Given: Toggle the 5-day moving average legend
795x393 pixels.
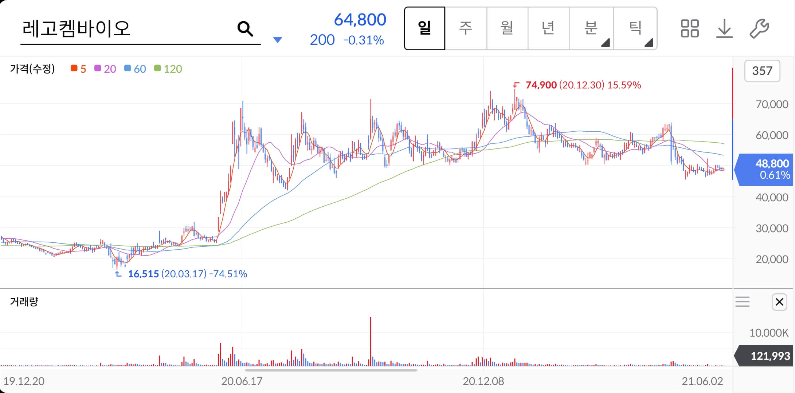Looking at the screenshot, I should click(x=79, y=69).
